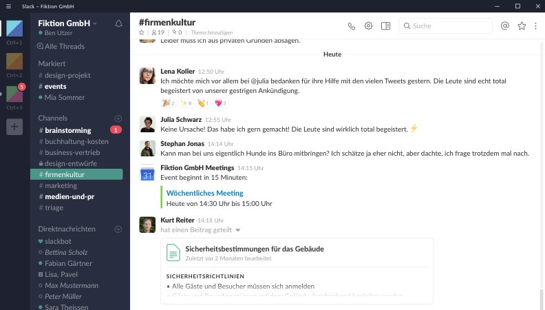Click the Direktnachrichten section header
Viewport: 545px width, 310px height.
pyautogui.click(x=67, y=229)
